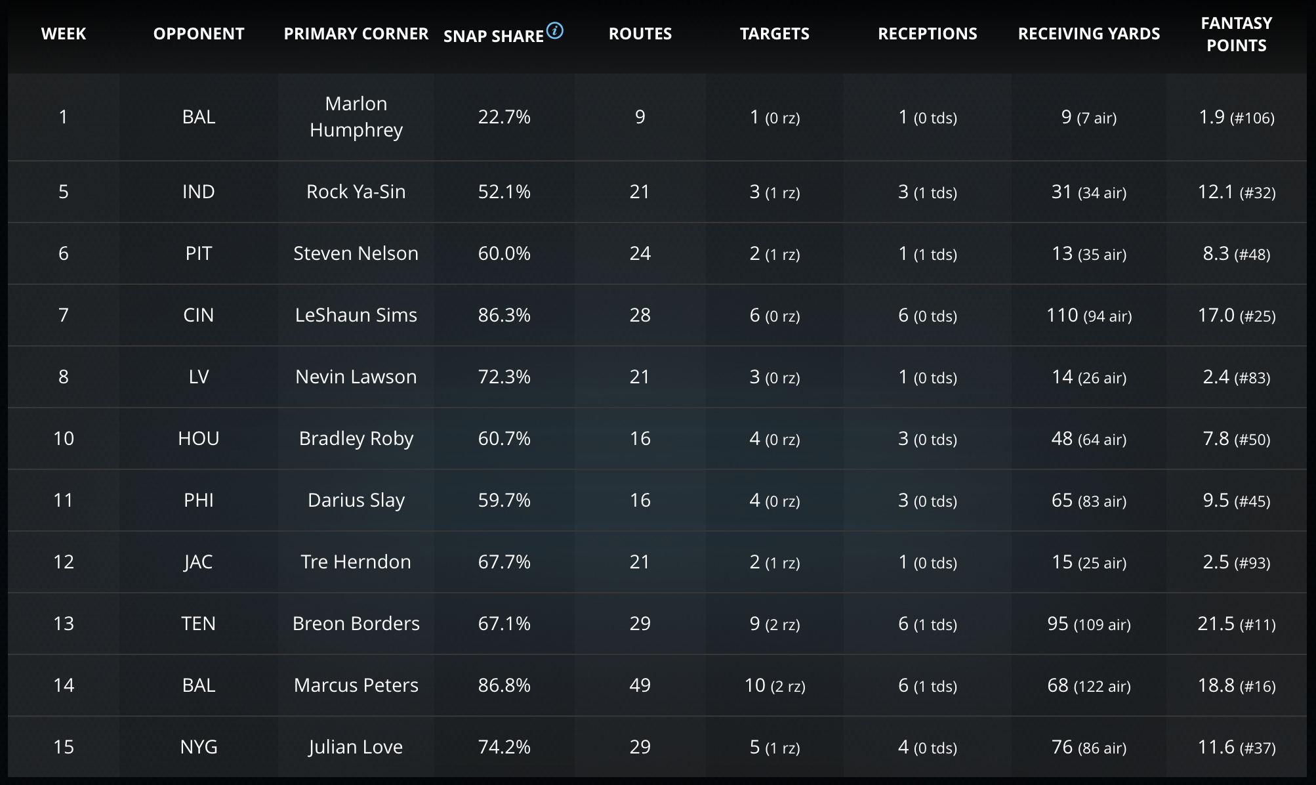Select the FANTASY POINTS column header

pos(1237,34)
